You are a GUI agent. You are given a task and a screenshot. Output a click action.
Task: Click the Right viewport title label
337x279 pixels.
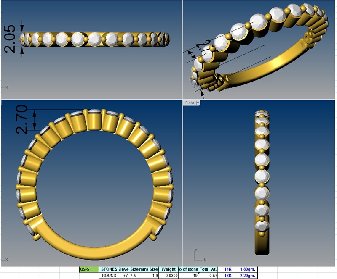190,103
